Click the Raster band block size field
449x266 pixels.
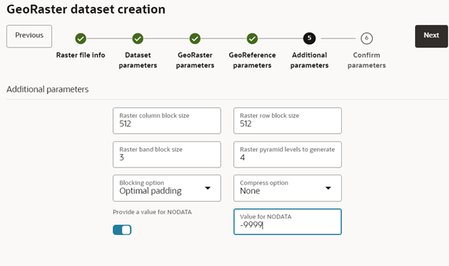click(x=167, y=155)
